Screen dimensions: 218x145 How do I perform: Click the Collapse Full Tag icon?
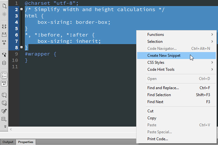[4, 27]
